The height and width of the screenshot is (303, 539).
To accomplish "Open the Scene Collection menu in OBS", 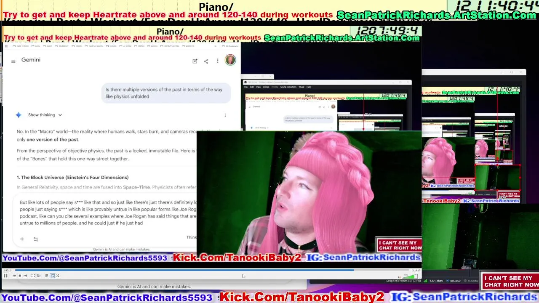I will click(x=288, y=87).
